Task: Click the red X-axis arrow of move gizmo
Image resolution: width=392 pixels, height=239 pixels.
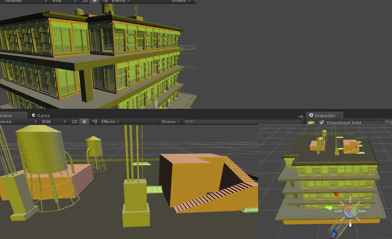Action: click(336, 194)
